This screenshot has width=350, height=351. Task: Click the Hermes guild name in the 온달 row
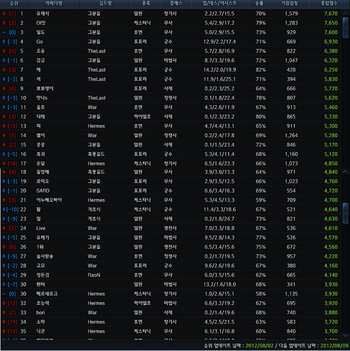pos(96,164)
